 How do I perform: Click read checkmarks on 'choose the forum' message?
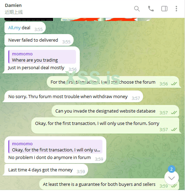(x=174, y=84)
